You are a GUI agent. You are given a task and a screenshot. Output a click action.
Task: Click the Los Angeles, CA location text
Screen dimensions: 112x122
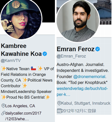click(x=20, y=106)
